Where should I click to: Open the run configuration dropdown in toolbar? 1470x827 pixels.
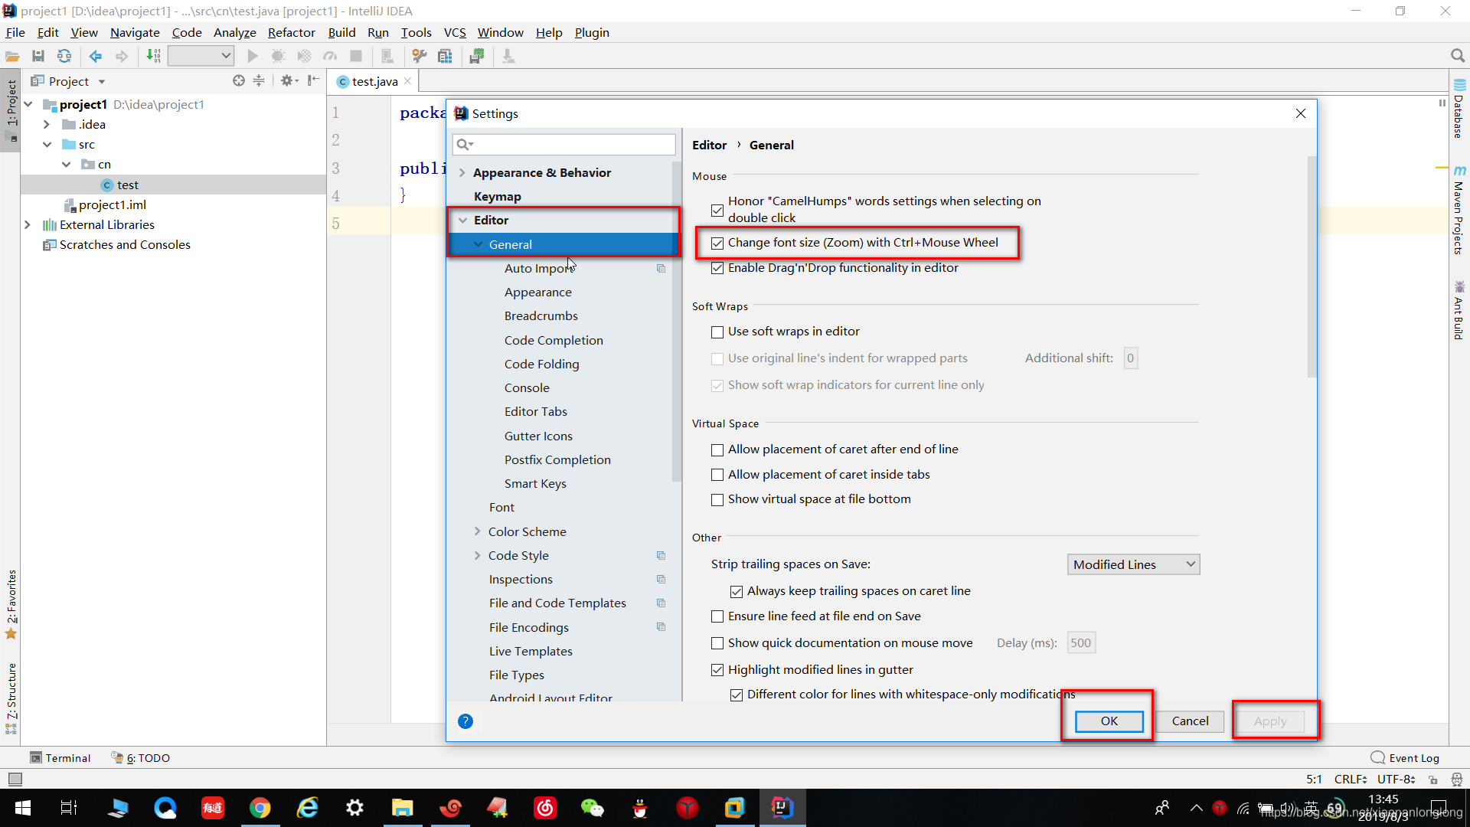point(201,56)
